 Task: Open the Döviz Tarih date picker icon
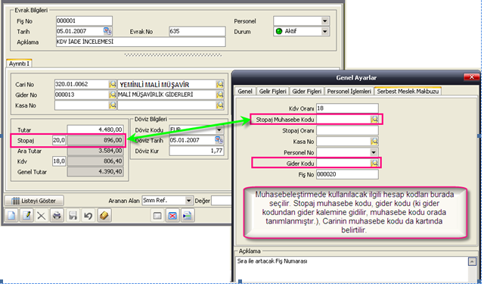point(219,140)
